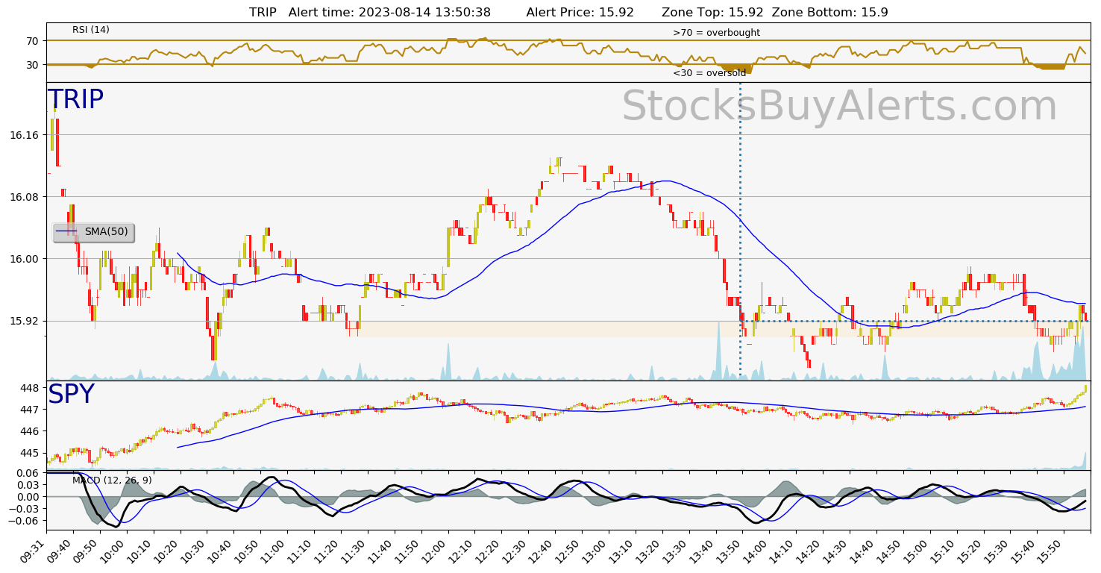Image resolution: width=1101 pixels, height=573 pixels.
Task: Click the large TRIP ticker label
Action: (x=75, y=100)
